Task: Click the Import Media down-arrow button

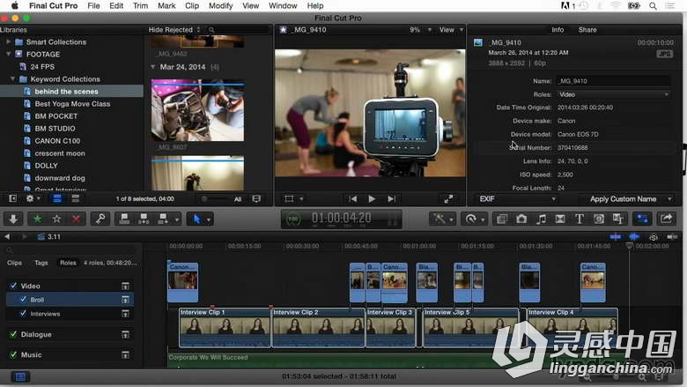Action: click(x=13, y=219)
